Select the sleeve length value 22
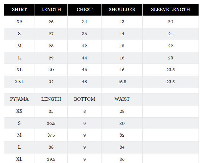 tap(170, 46)
